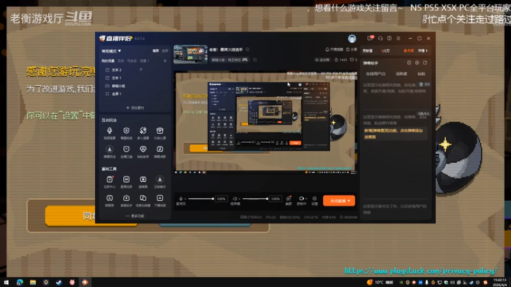The width and height of the screenshot is (511, 287).
Task: Open the scene switcher icon
Action: click(142, 198)
